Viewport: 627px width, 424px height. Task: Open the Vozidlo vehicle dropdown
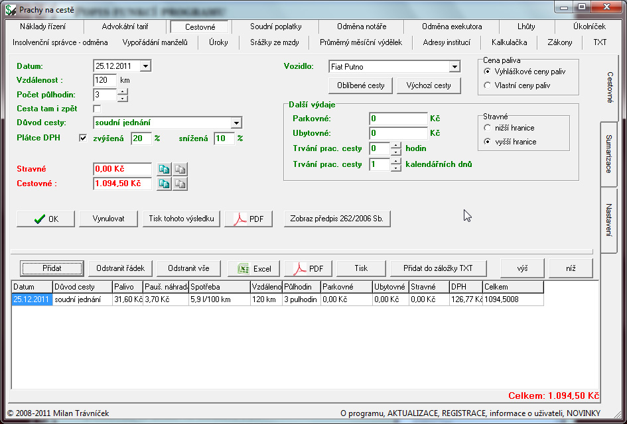(454, 67)
